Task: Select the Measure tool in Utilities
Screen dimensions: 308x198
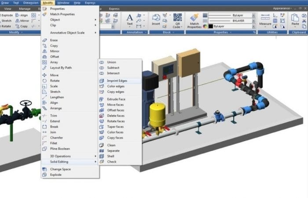Action: pos(265,19)
